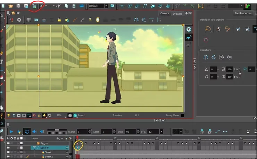Click the green flag render icon

tap(248, 6)
